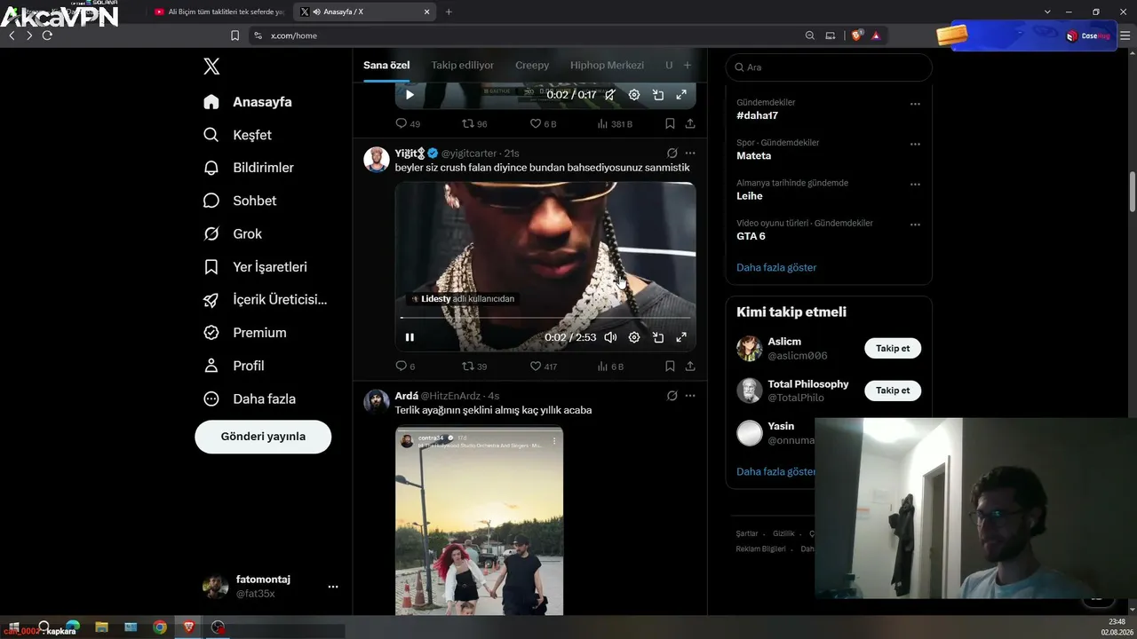1137x639 pixels.
Task: Open more options on @yigitcarter post
Action: click(690, 153)
